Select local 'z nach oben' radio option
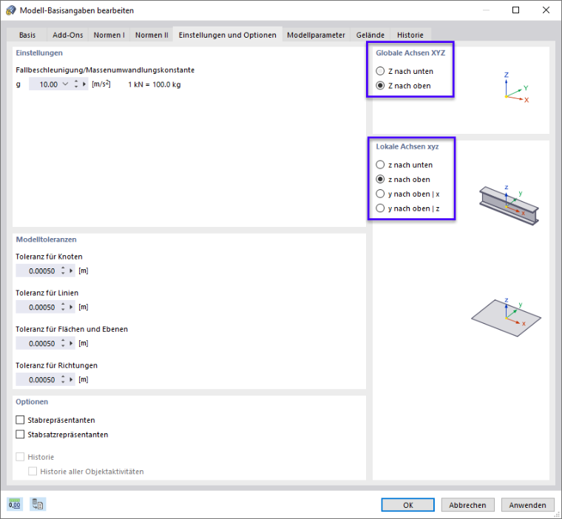The image size is (562, 519). [x=380, y=179]
